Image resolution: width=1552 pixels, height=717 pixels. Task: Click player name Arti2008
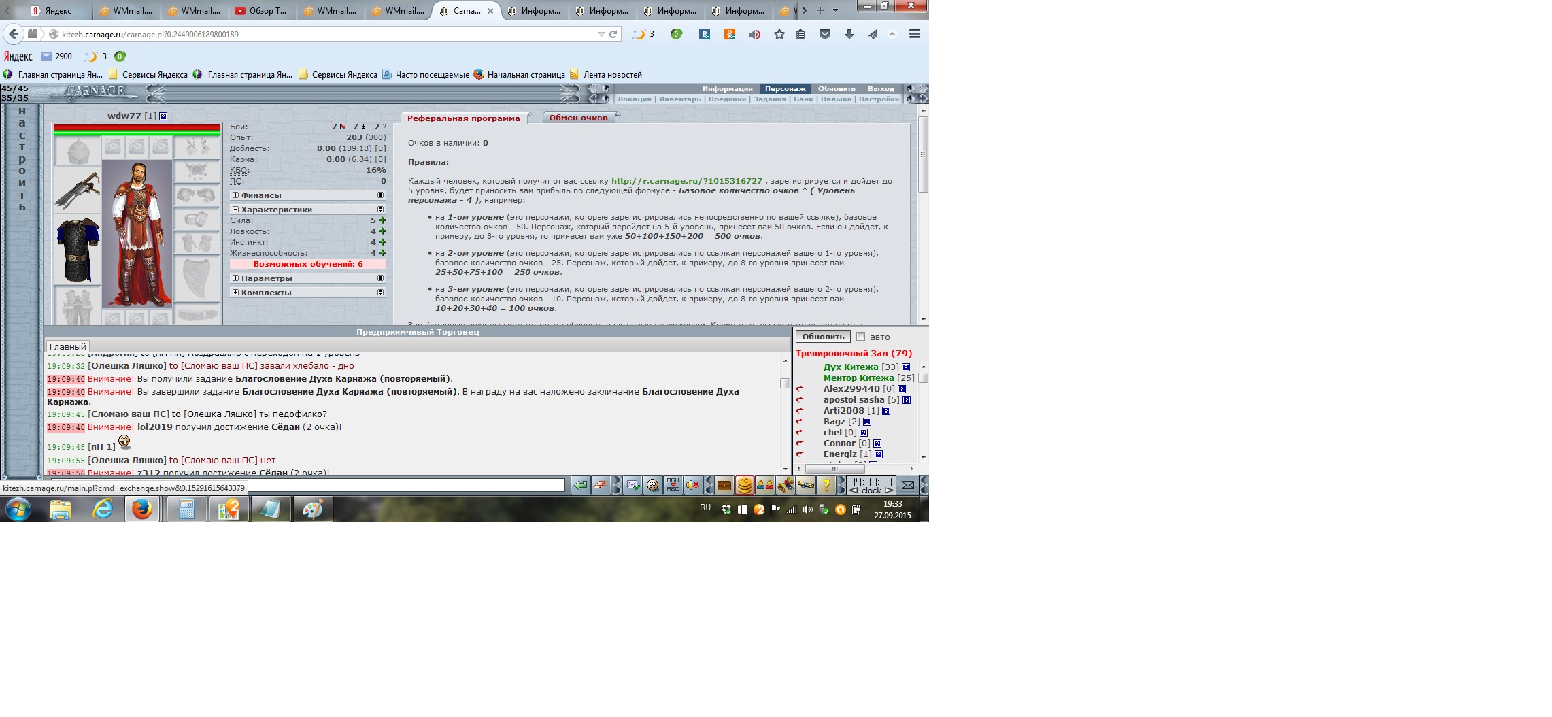click(x=843, y=411)
